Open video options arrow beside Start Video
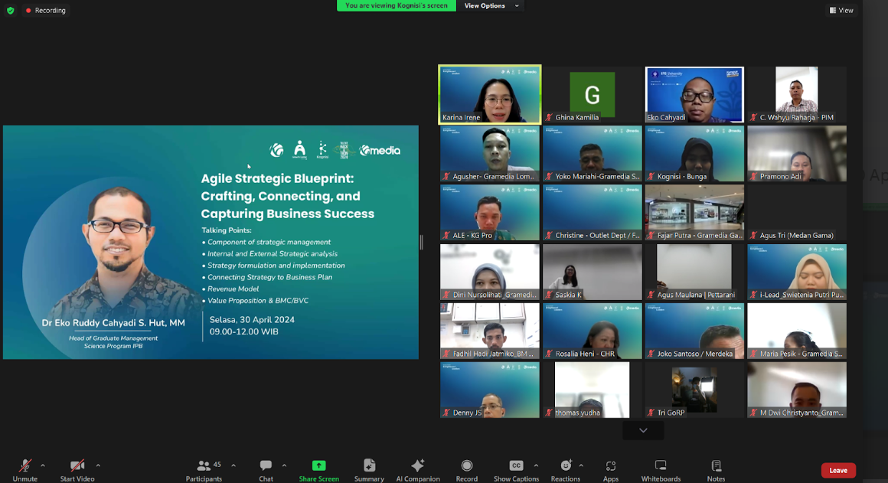This screenshot has height=483, width=888. 98,465
